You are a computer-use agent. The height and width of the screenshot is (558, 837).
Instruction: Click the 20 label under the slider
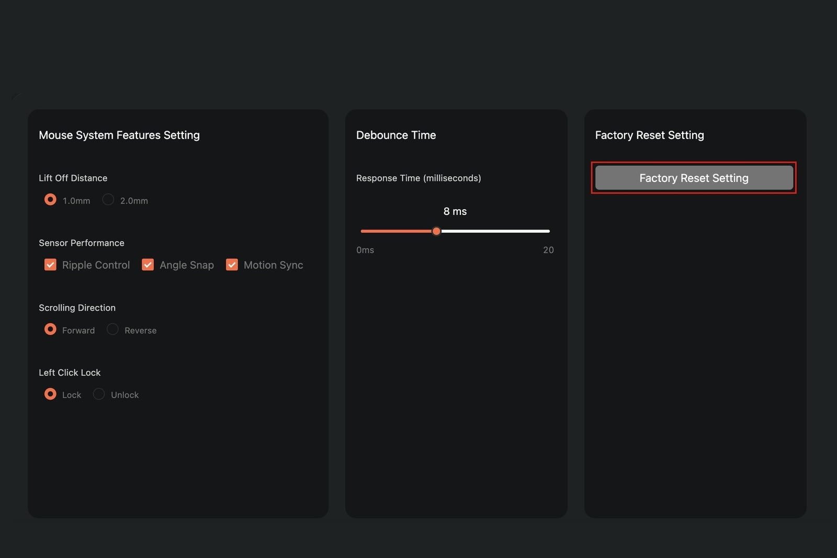tap(548, 250)
